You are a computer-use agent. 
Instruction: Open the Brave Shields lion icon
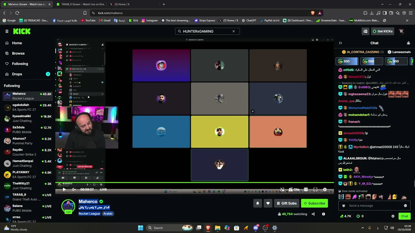tap(313, 13)
